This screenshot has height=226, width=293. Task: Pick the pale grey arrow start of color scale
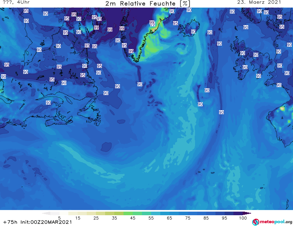pyautogui.click(x=46, y=213)
